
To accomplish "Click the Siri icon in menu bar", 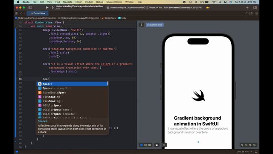I will tap(231, 2).
